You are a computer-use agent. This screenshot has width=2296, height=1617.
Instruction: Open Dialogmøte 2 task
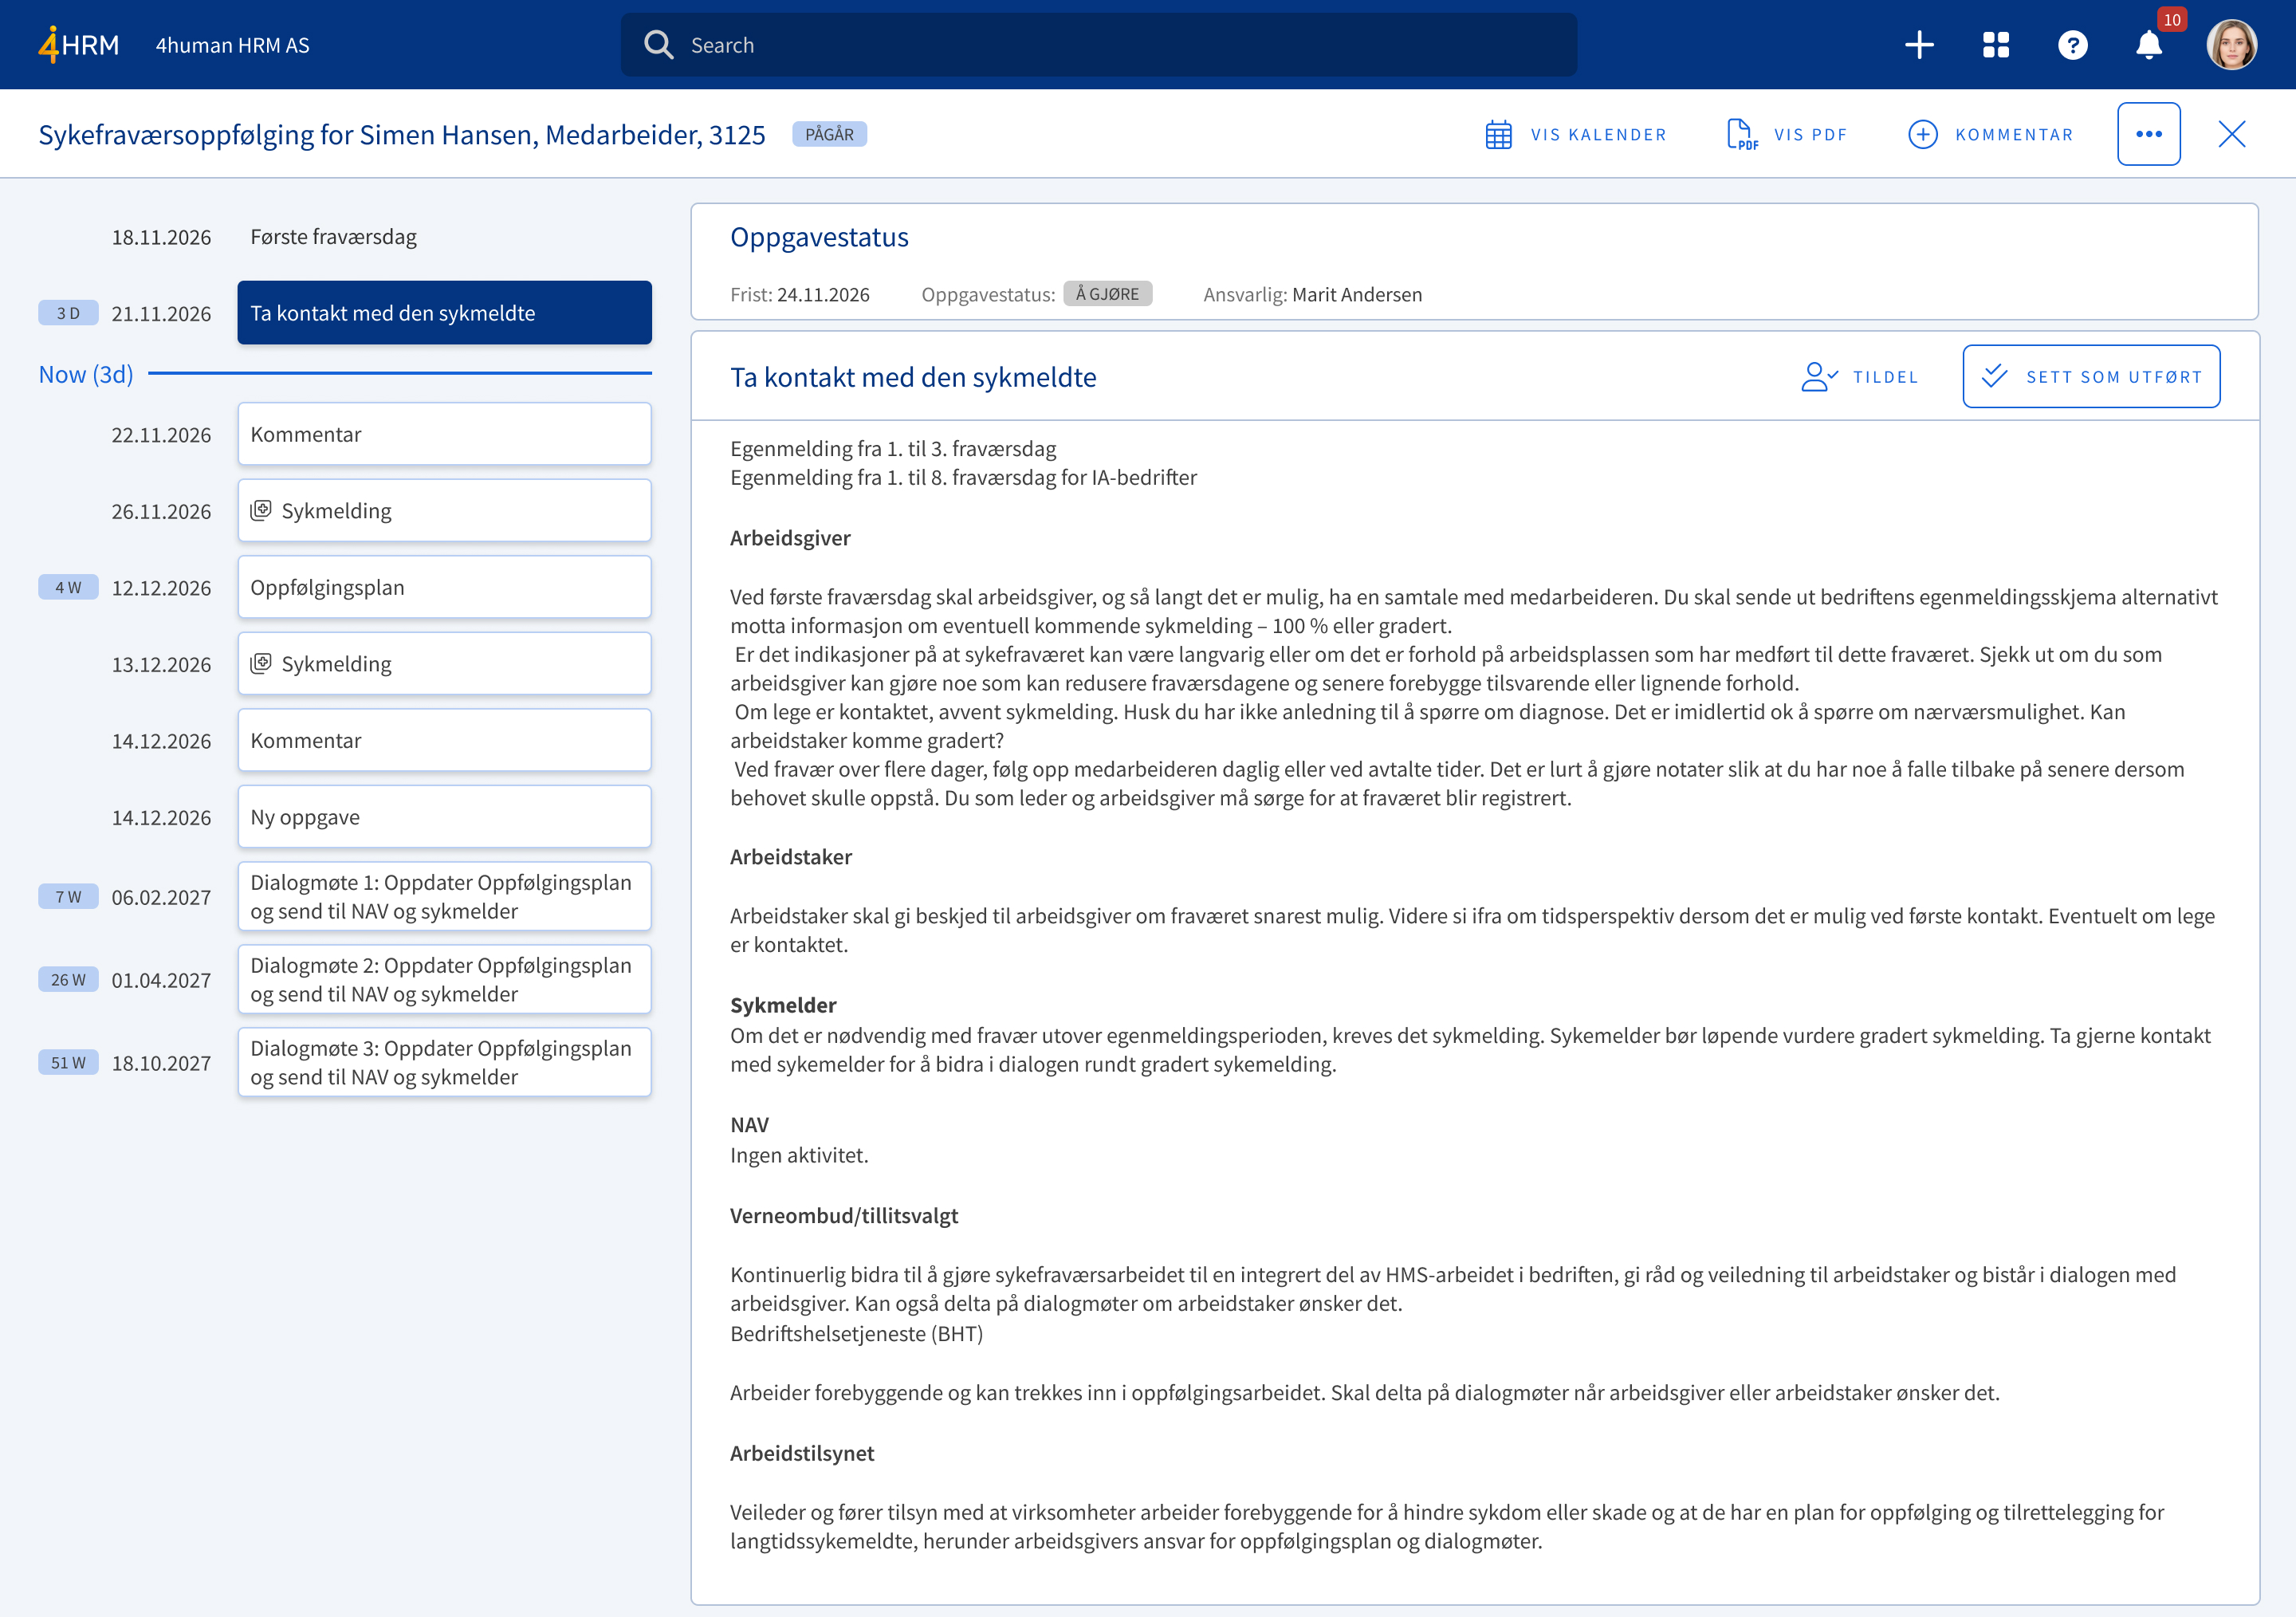tap(444, 980)
